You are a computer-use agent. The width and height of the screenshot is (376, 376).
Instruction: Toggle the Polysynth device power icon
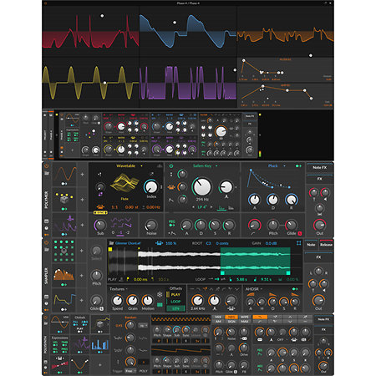[46, 318]
